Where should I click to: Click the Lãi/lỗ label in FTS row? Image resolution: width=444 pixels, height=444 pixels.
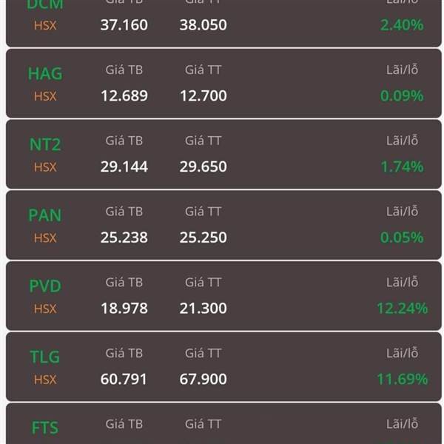click(402, 423)
